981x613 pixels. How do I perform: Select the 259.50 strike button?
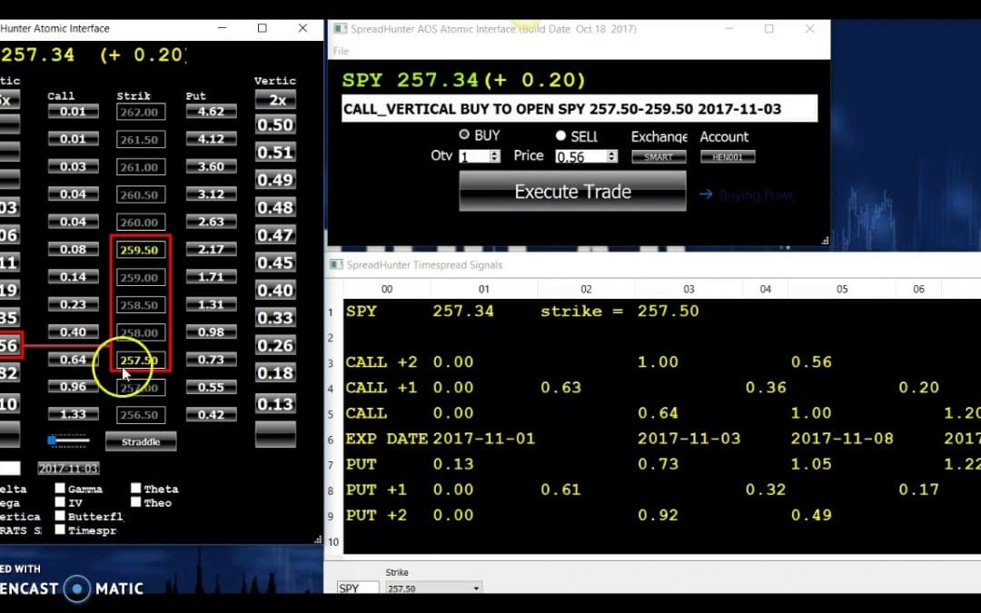coord(141,250)
